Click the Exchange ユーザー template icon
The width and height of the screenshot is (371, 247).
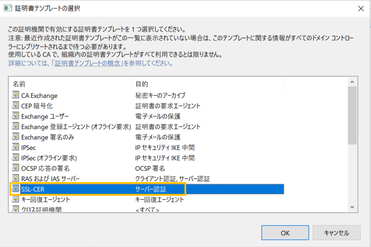(15, 116)
